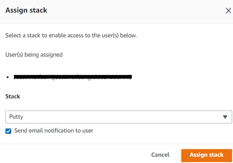Click the 'Send email notification to user' label
Screen dimensions: 233x163
(x=54, y=131)
